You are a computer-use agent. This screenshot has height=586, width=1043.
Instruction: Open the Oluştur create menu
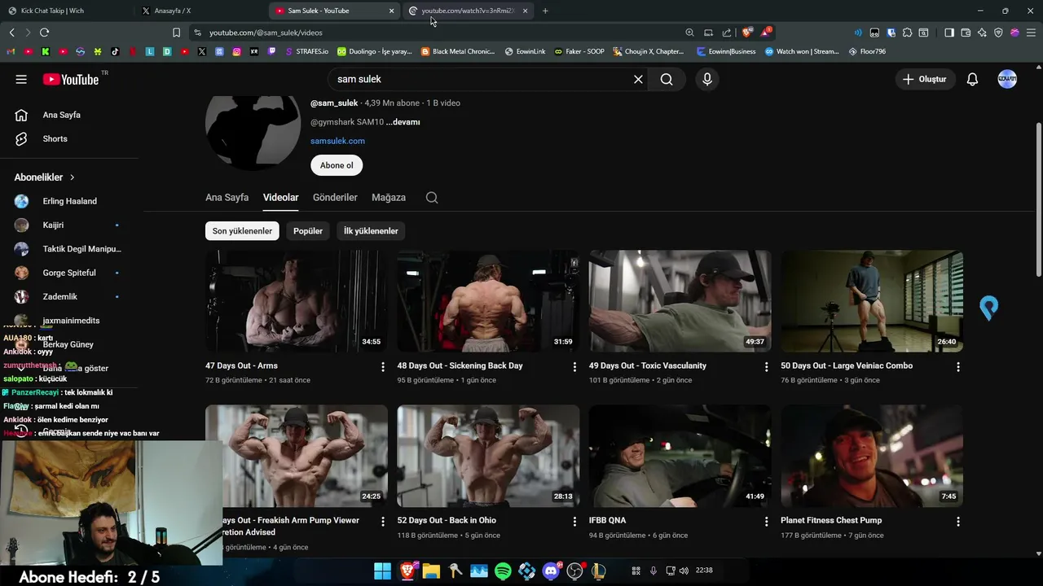coord(925,79)
